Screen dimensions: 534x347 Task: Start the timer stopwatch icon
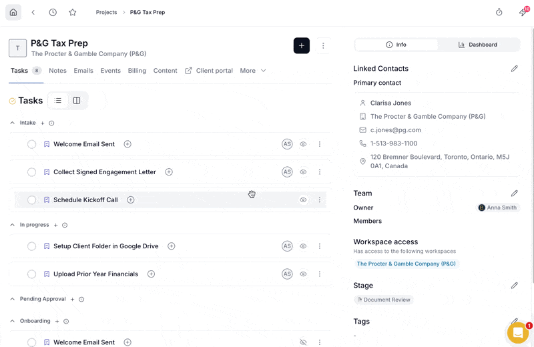(499, 12)
